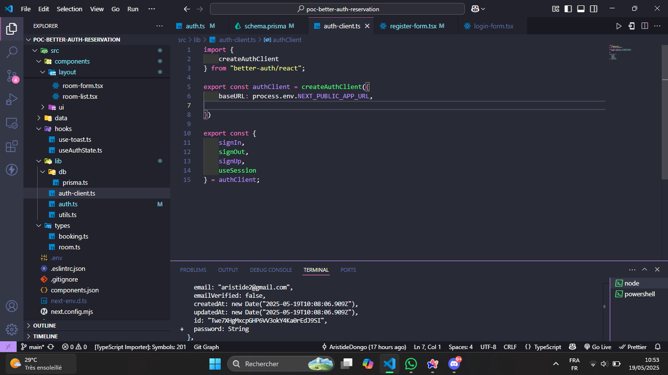Image resolution: width=668 pixels, height=375 pixels.
Task: Open the Selection menu
Action: 69,9
